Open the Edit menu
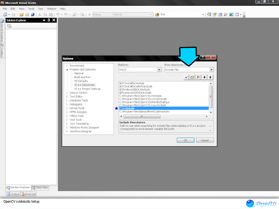 click(13, 9)
